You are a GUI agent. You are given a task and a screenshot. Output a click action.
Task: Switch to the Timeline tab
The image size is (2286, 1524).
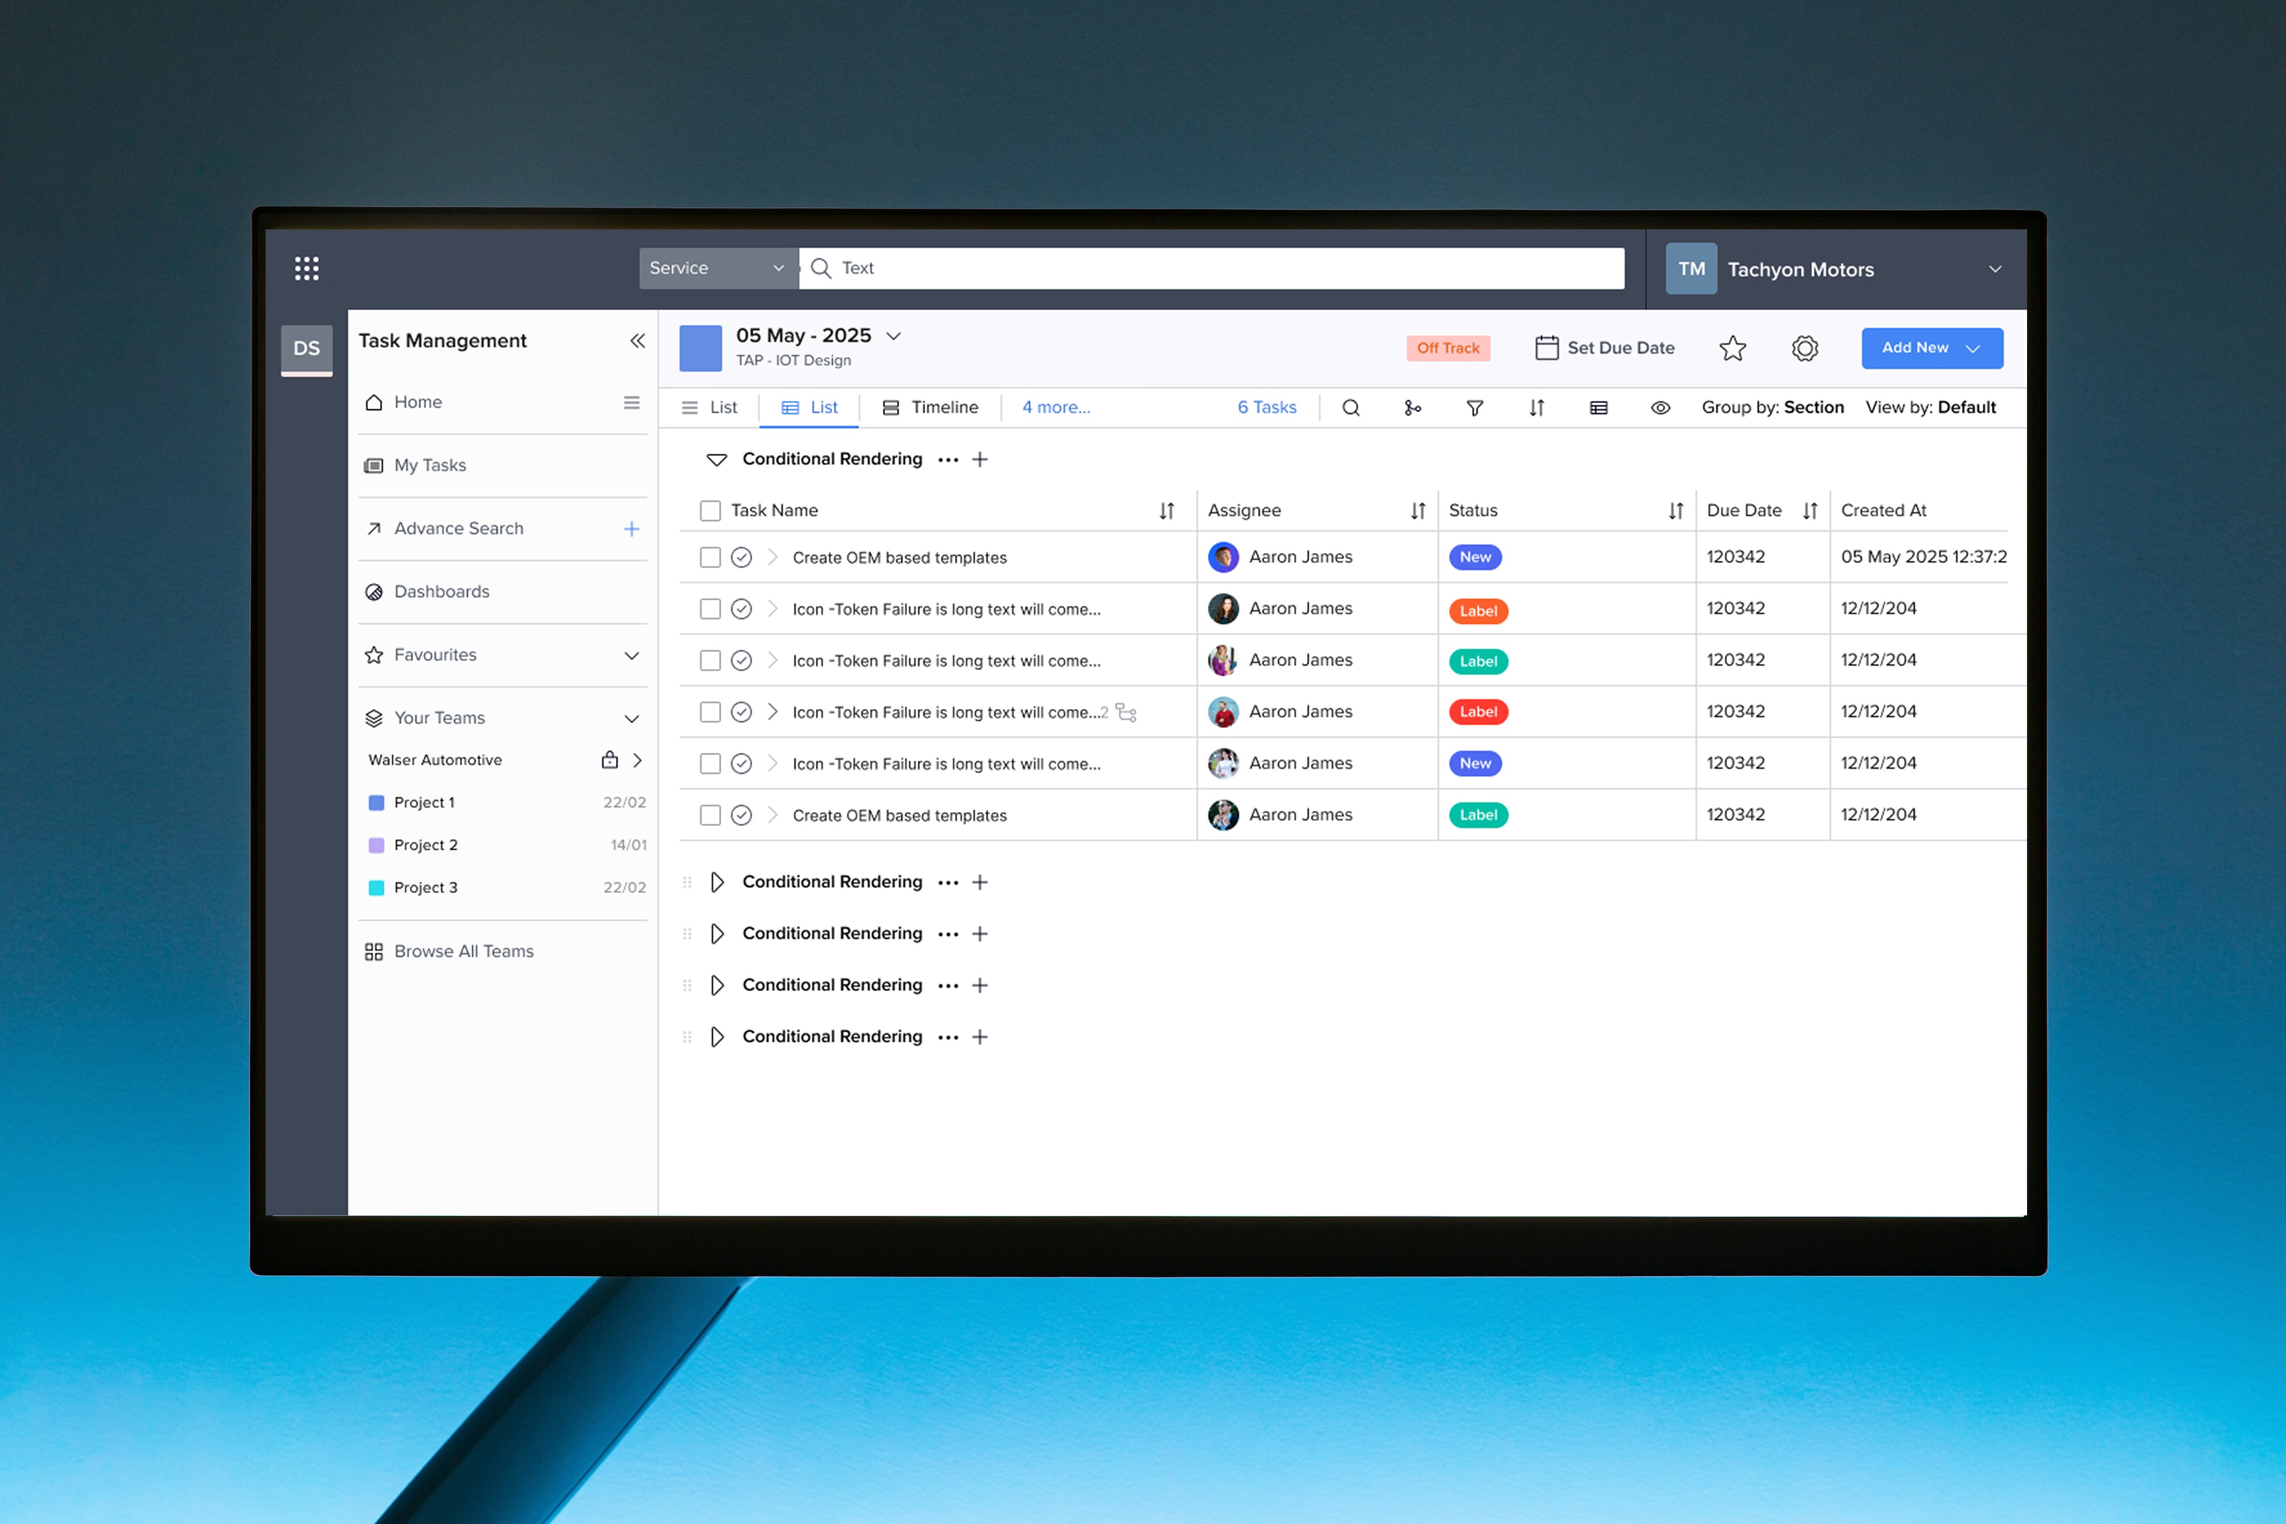pos(930,407)
